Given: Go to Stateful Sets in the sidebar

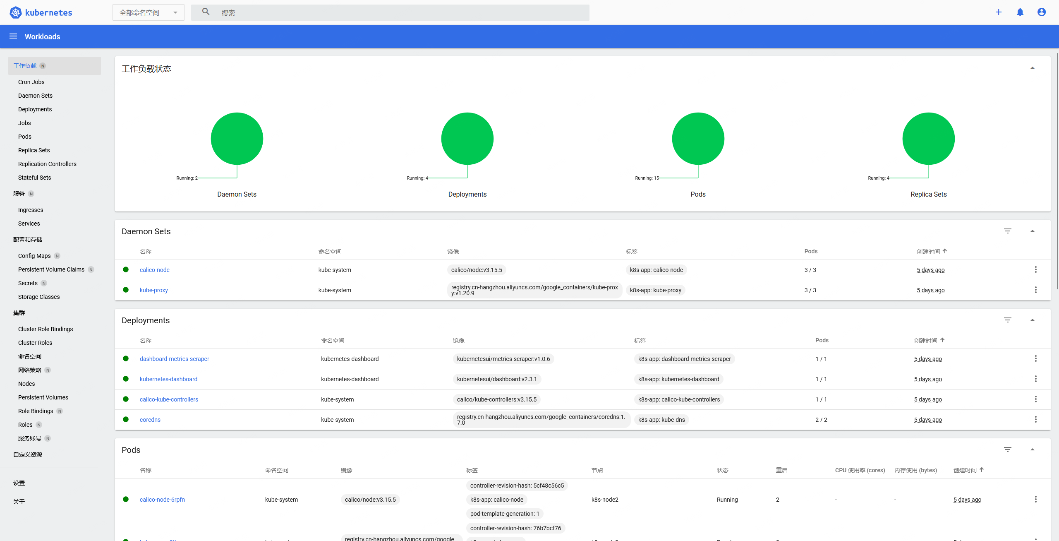Looking at the screenshot, I should click(x=35, y=178).
